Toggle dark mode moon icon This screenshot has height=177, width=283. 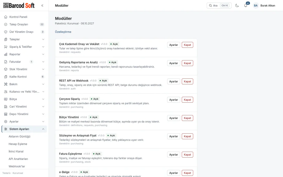237,5
